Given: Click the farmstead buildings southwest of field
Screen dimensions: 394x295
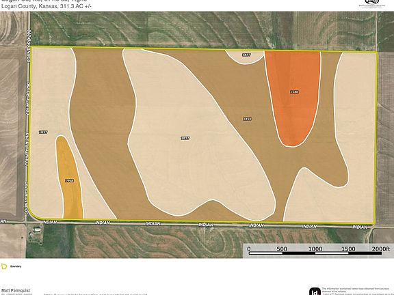Looking at the screenshot, I should tap(36, 234).
